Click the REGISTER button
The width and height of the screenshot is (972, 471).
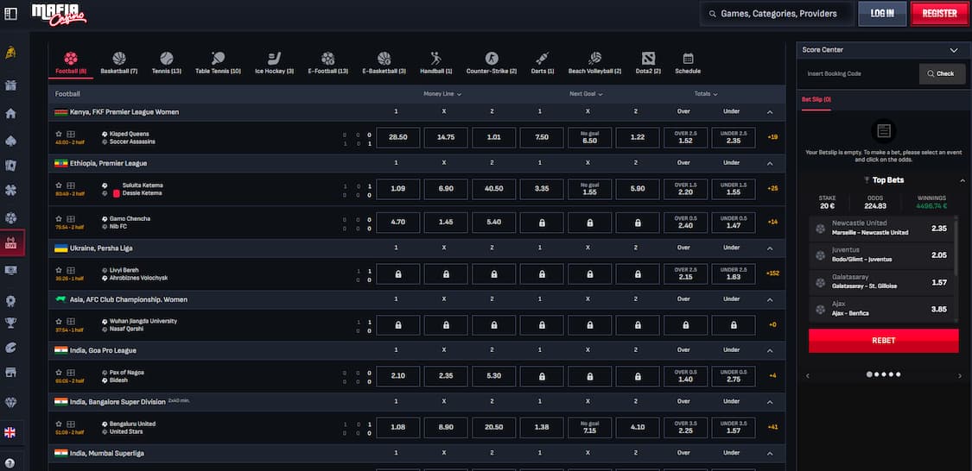click(x=940, y=14)
